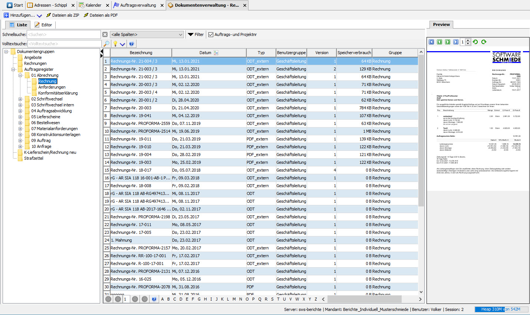The width and height of the screenshot is (530, 315).
Task: Click the blue help icon beside Volltextsuche
Action: pos(131,44)
